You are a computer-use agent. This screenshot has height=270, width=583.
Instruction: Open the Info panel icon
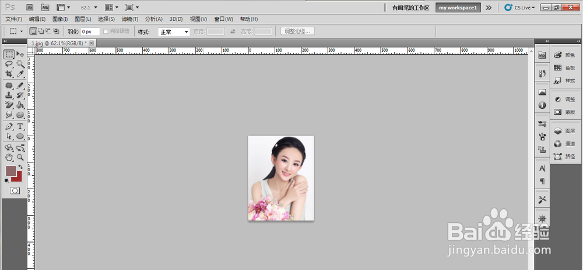pos(542,105)
